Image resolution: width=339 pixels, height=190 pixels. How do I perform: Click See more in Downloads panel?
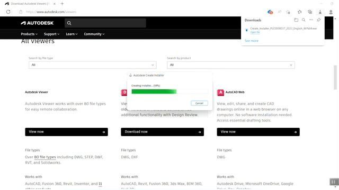pos(252,41)
